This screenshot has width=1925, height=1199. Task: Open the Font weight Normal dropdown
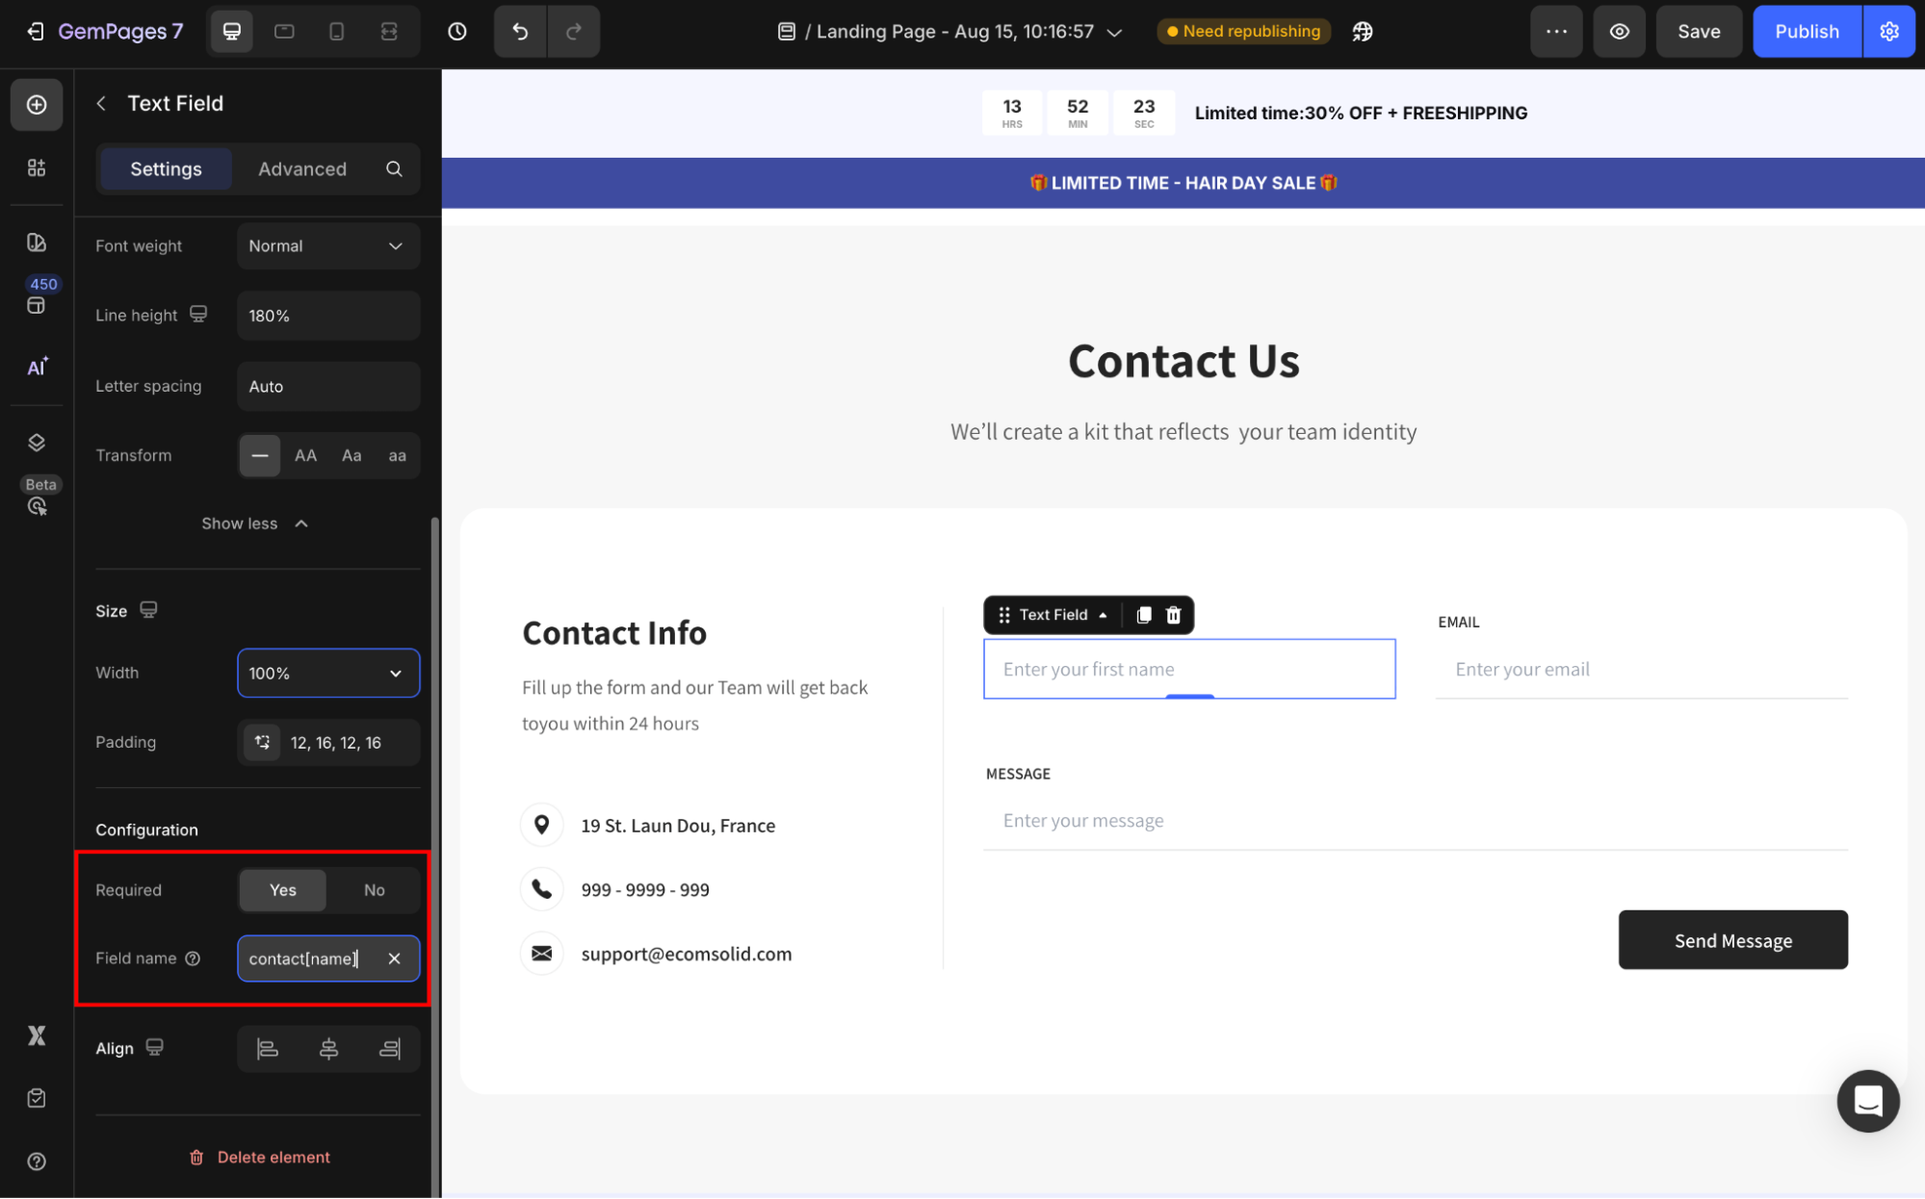pos(327,246)
